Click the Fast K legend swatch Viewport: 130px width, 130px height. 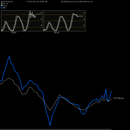coord(2,5)
